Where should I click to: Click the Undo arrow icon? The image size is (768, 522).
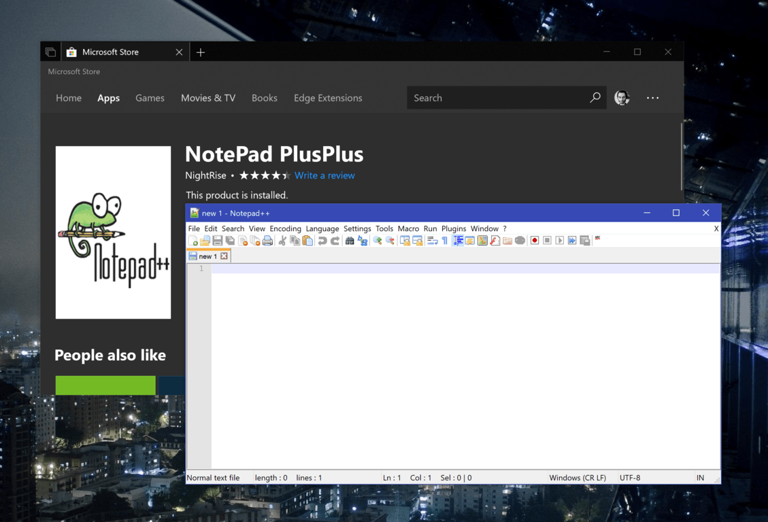click(322, 240)
